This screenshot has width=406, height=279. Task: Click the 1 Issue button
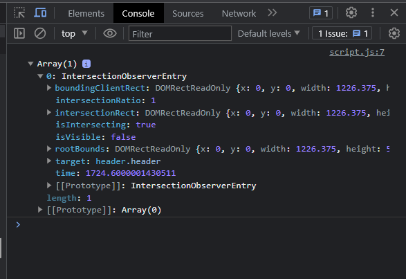point(342,33)
